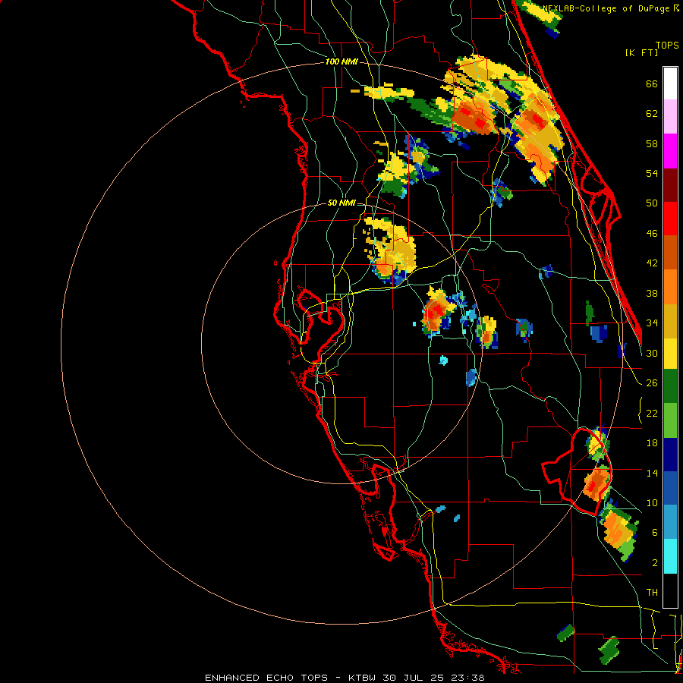Screen dimensions: 683x683
Task: Click the "KTBW" radar site identifier
Action: point(362,678)
